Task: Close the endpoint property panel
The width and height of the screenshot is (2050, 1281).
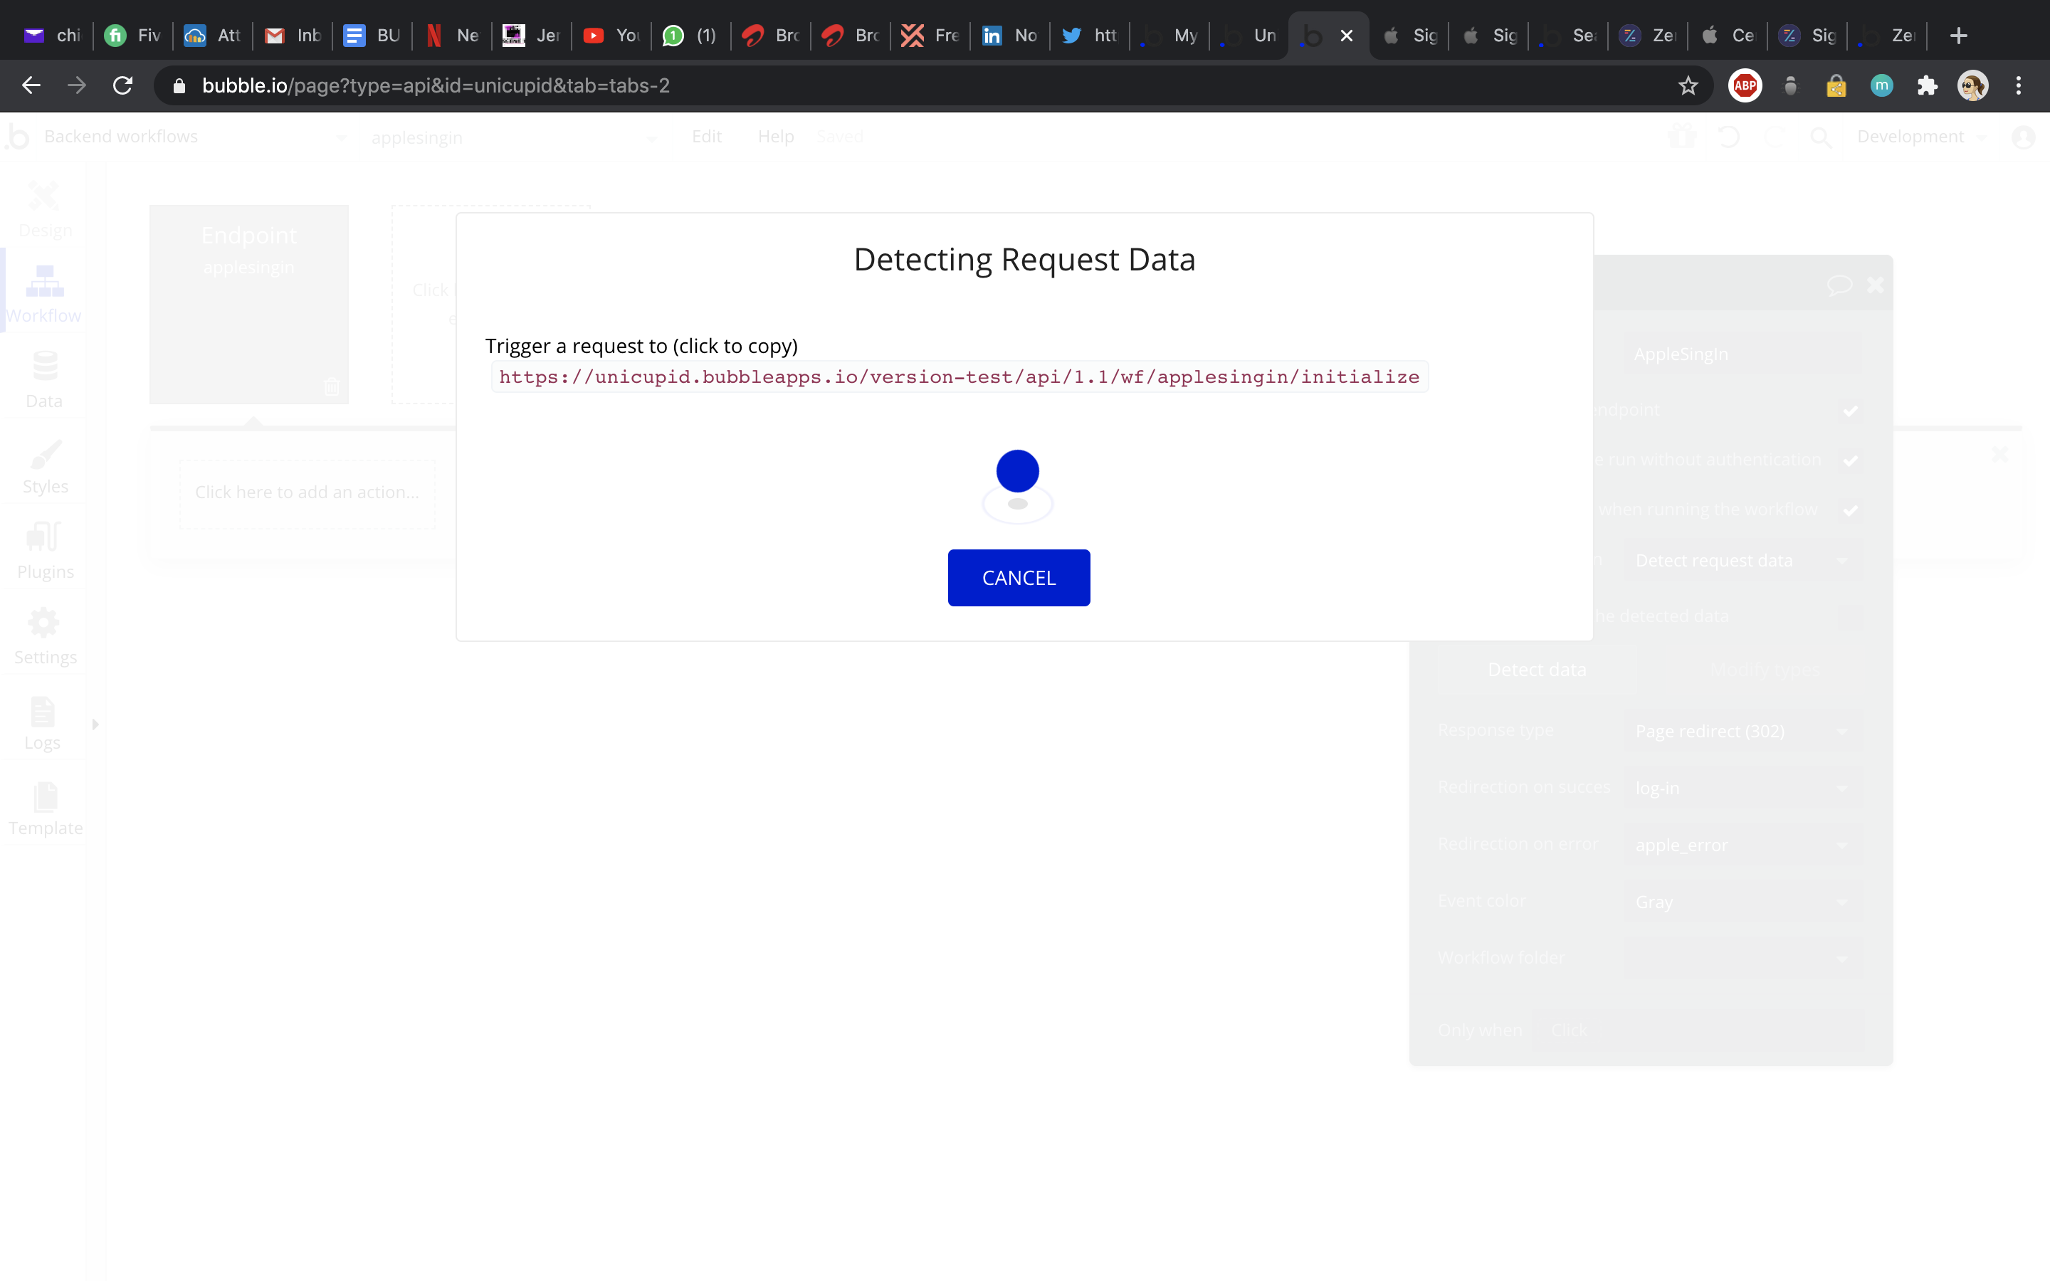Action: pyautogui.click(x=1876, y=285)
